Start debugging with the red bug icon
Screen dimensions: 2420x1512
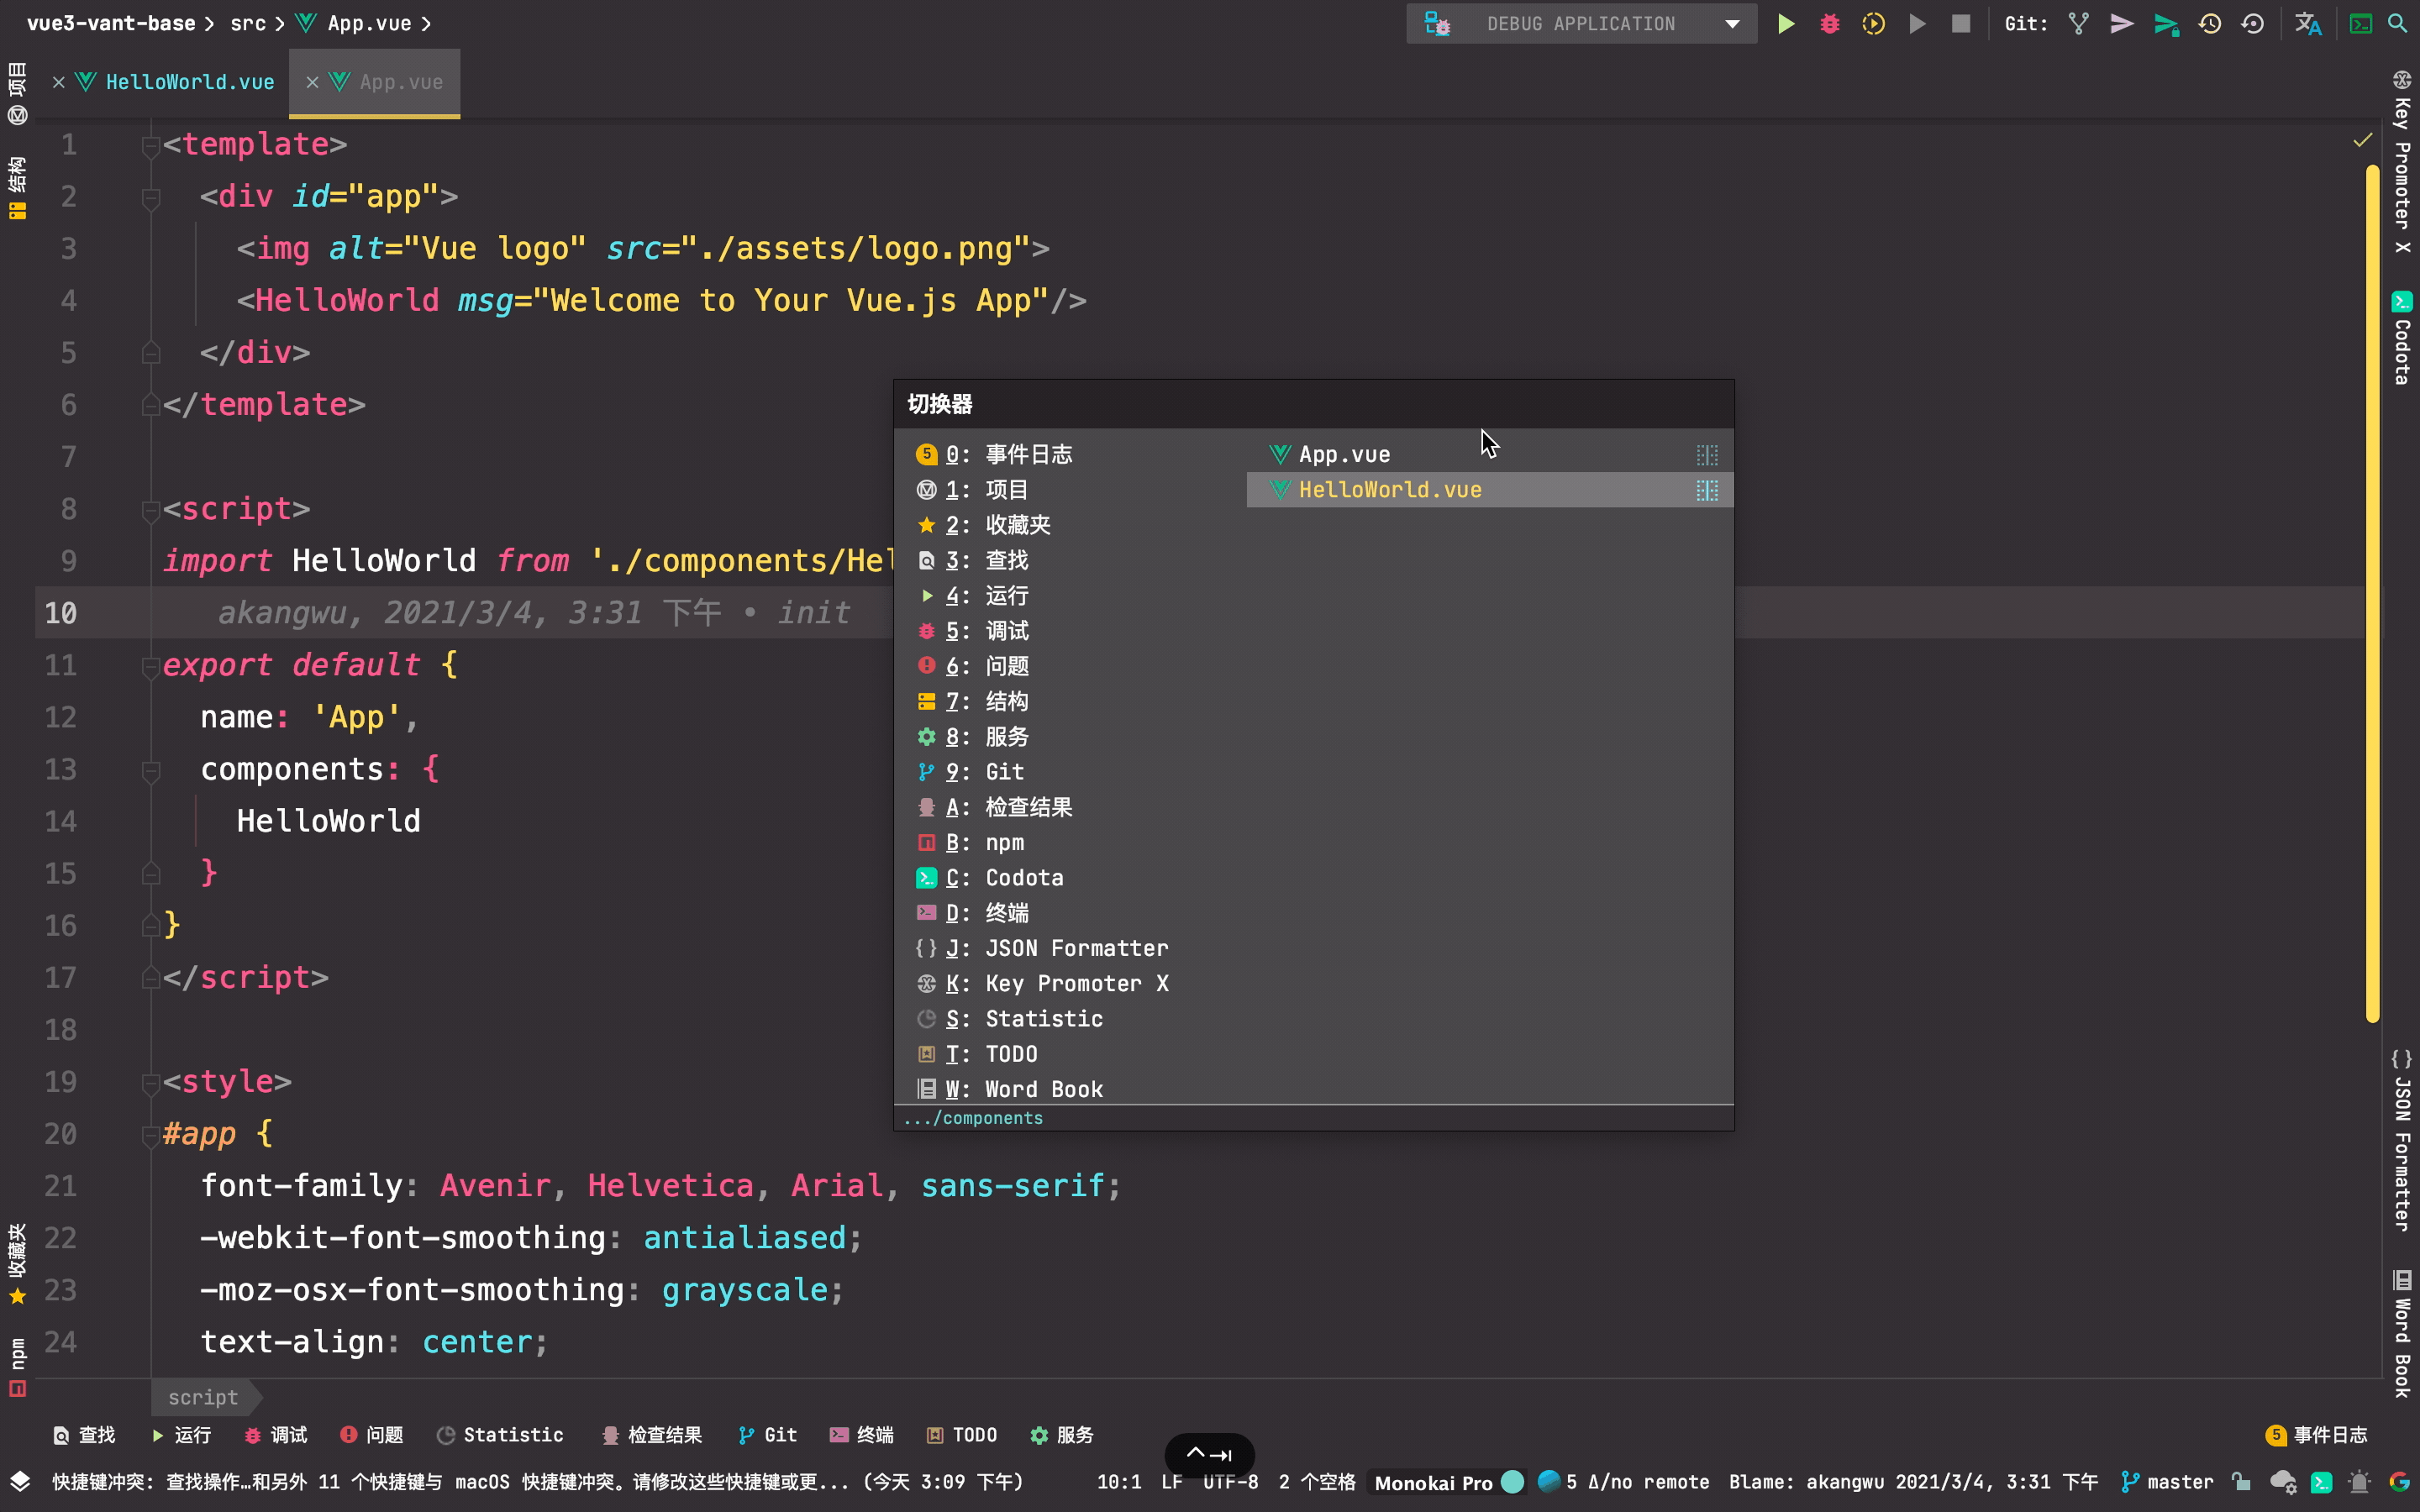pyautogui.click(x=1829, y=24)
